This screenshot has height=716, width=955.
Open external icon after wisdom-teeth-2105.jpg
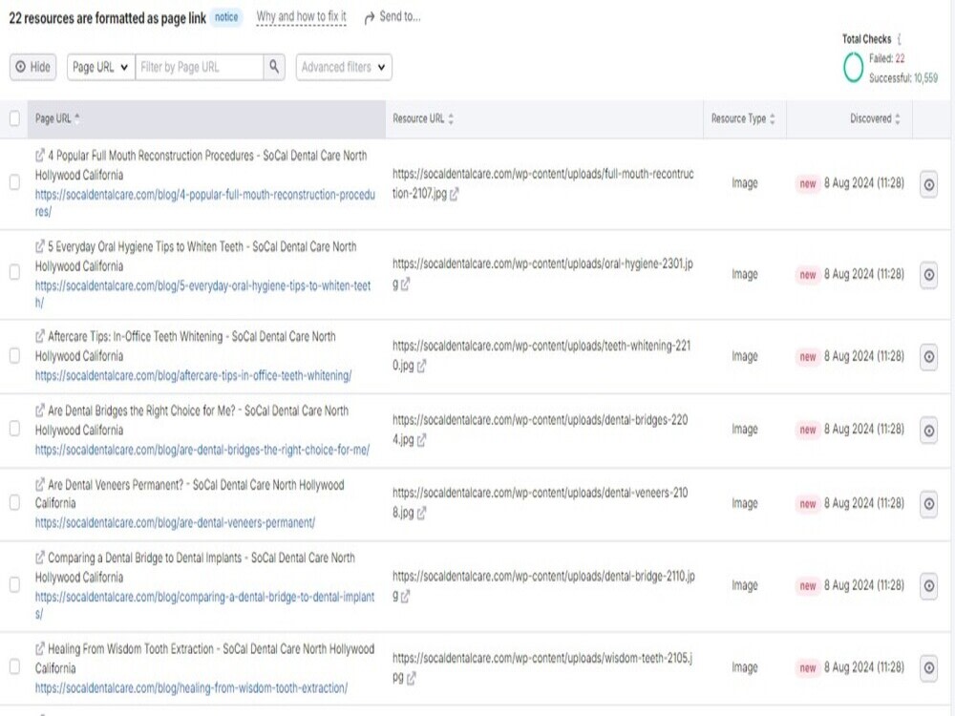[x=412, y=678]
